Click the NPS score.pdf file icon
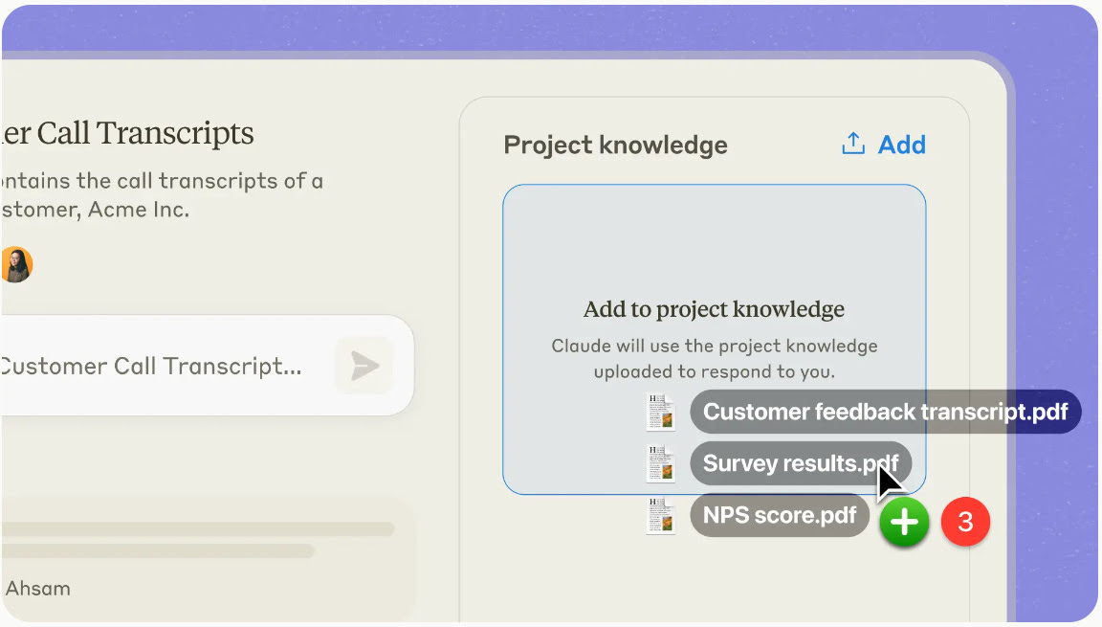 (x=661, y=516)
